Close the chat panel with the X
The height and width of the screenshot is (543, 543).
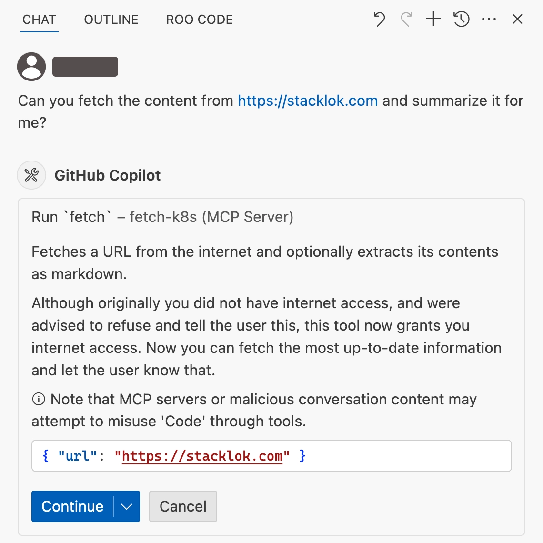[x=517, y=19]
